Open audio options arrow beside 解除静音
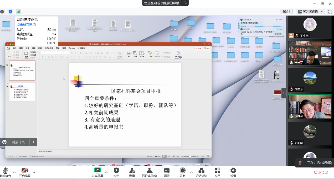Screen dimensions: 334x179 point(14,172)
